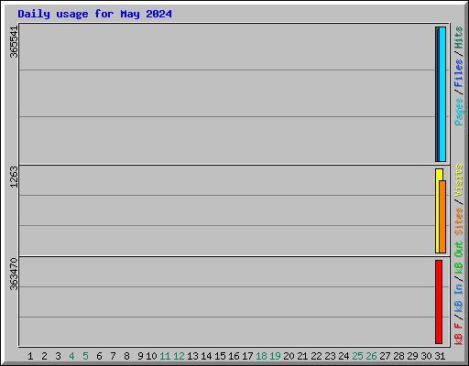Select day 29 on the x-axis
This screenshot has height=366, width=469.
coord(412,356)
